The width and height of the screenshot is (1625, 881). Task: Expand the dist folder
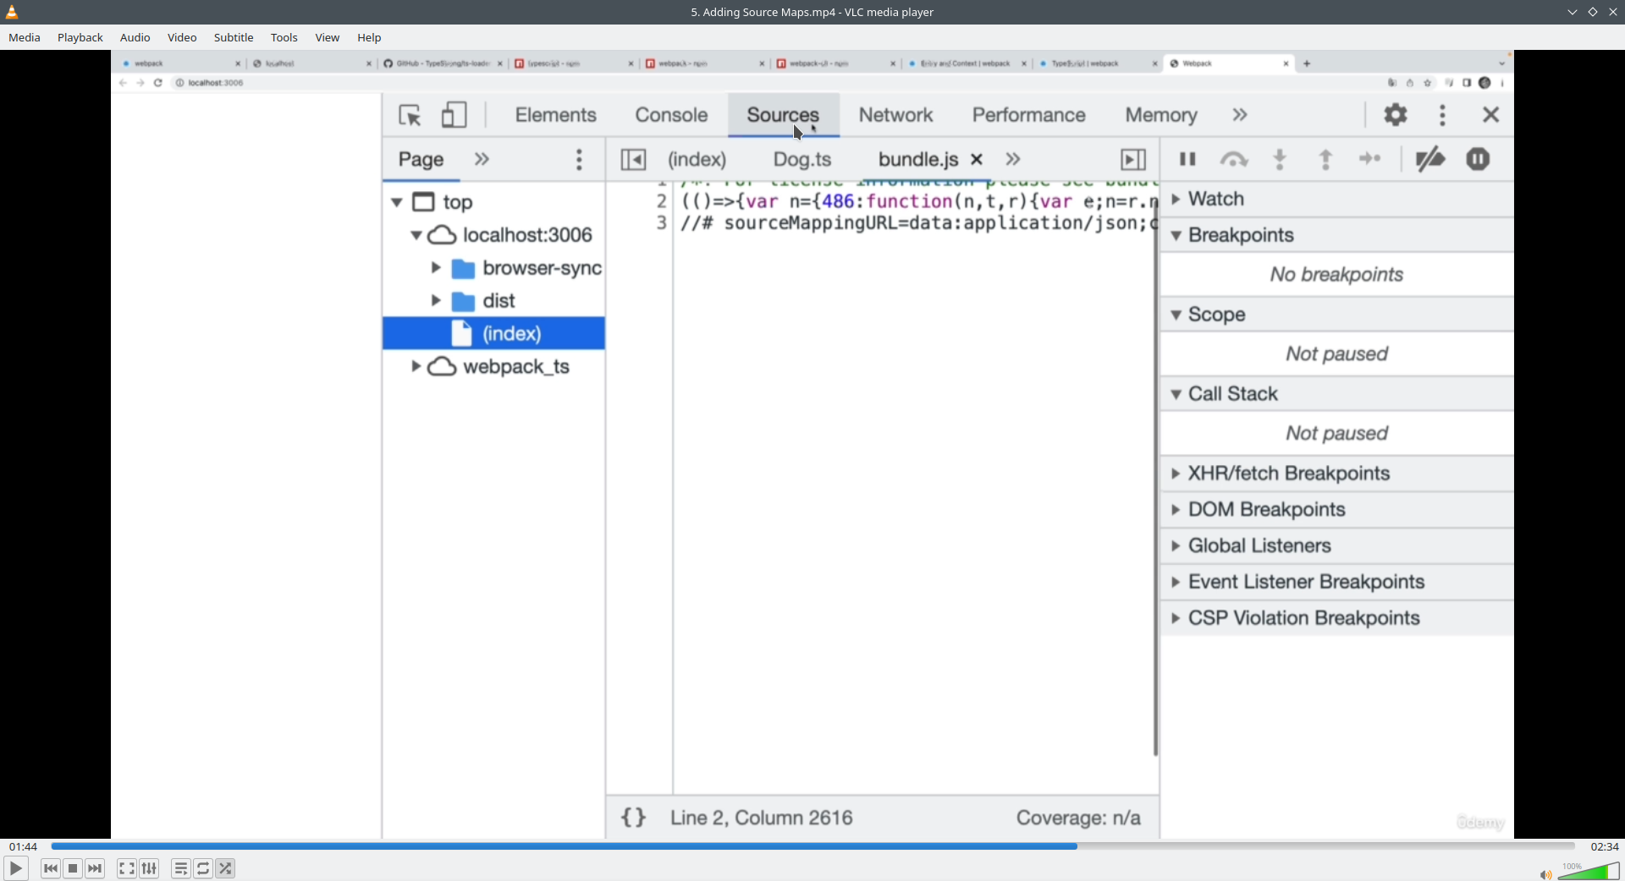[436, 301]
